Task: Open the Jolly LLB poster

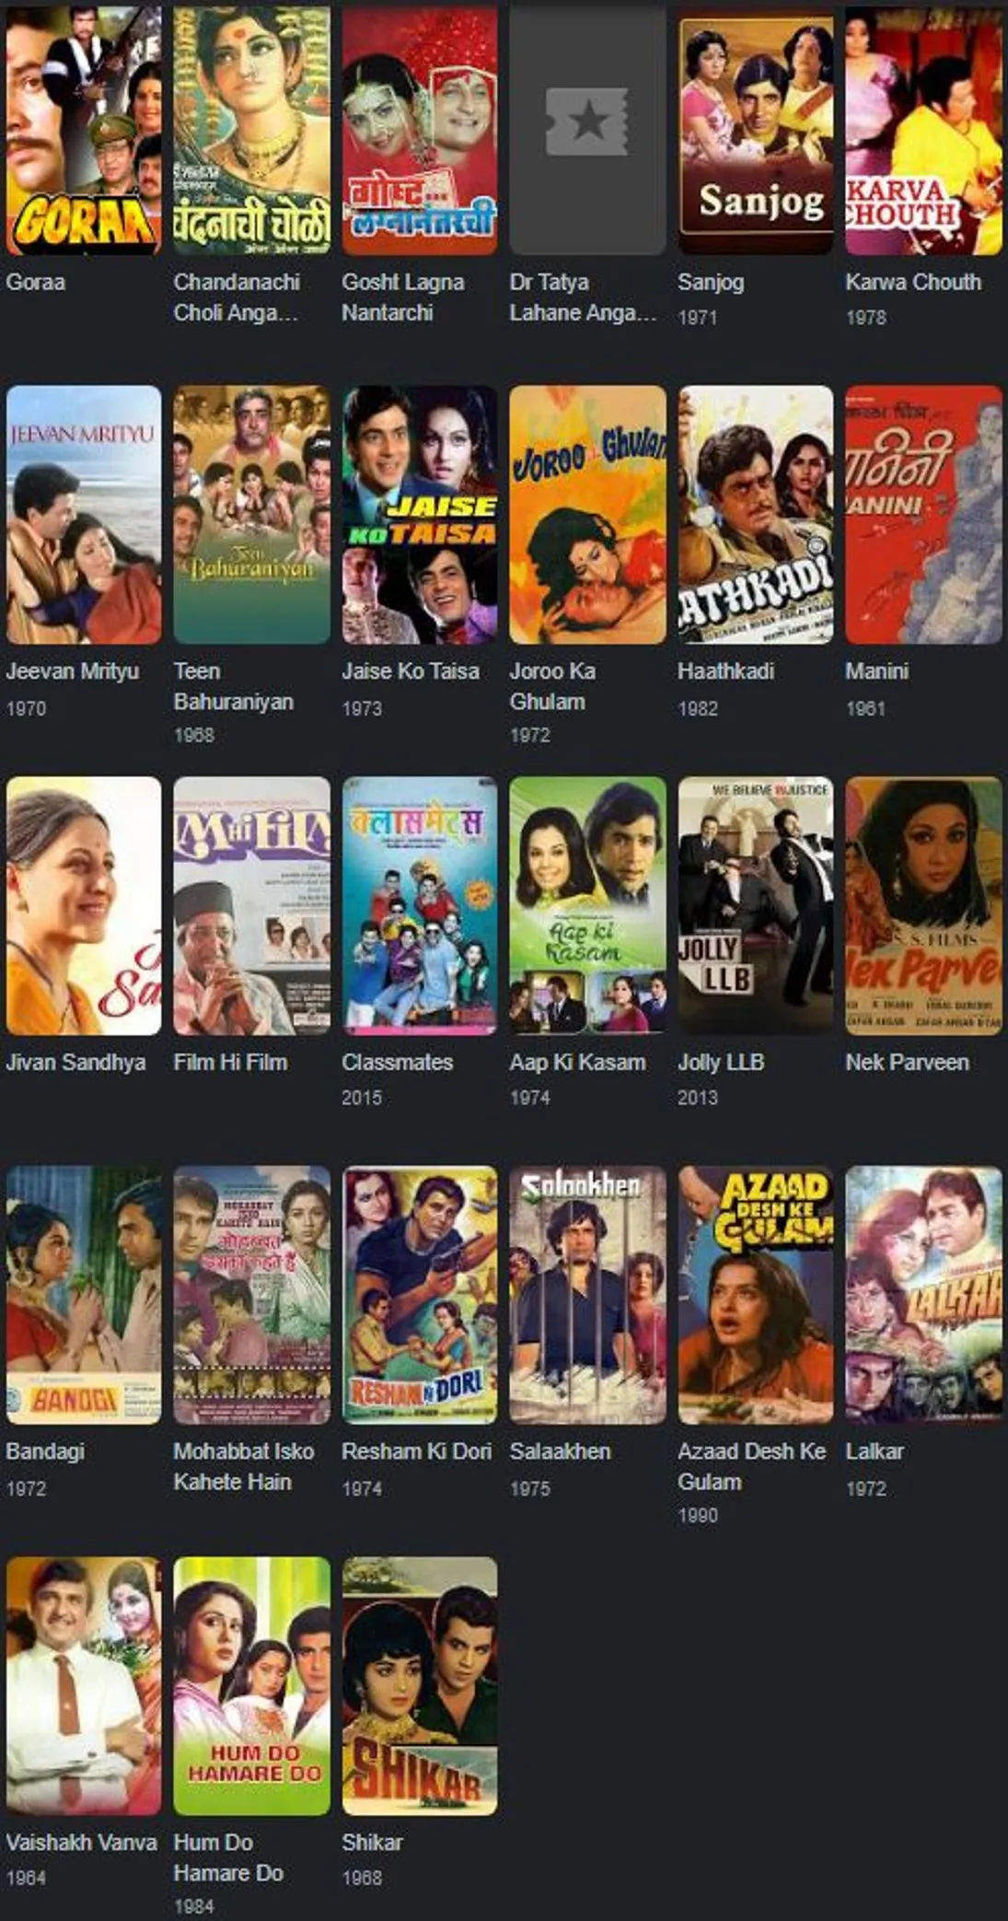Action: pyautogui.click(x=755, y=905)
